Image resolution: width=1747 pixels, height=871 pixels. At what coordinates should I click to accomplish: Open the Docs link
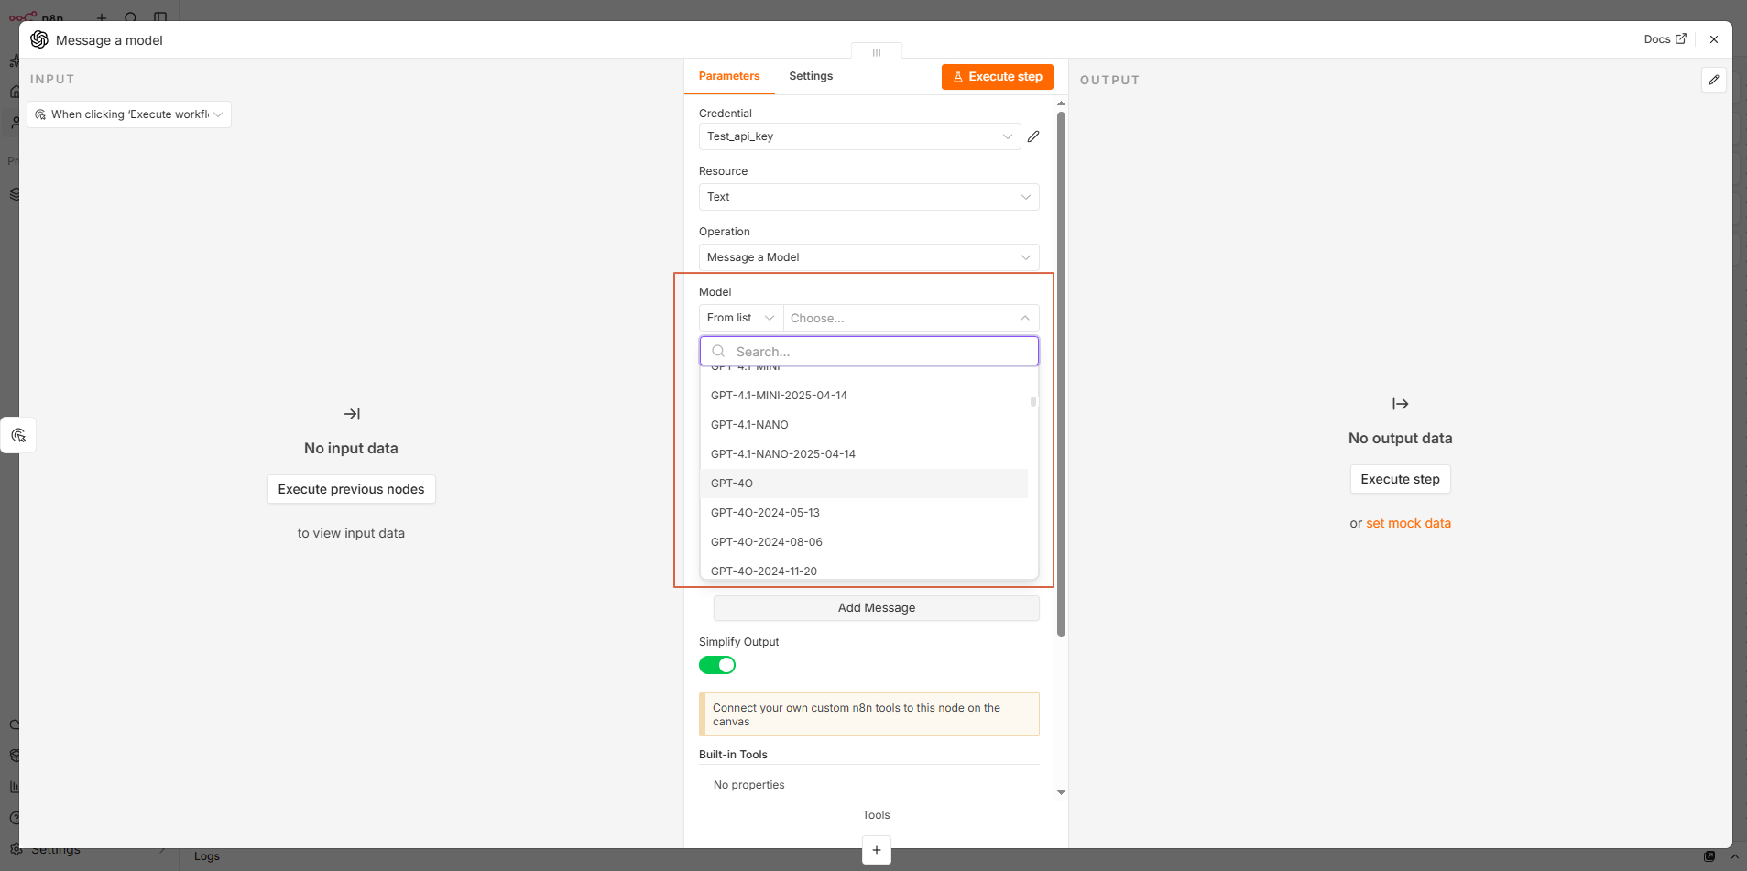pos(1665,39)
